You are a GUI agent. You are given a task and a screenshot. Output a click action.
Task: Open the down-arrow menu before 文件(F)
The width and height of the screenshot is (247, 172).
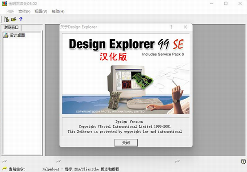10,11
